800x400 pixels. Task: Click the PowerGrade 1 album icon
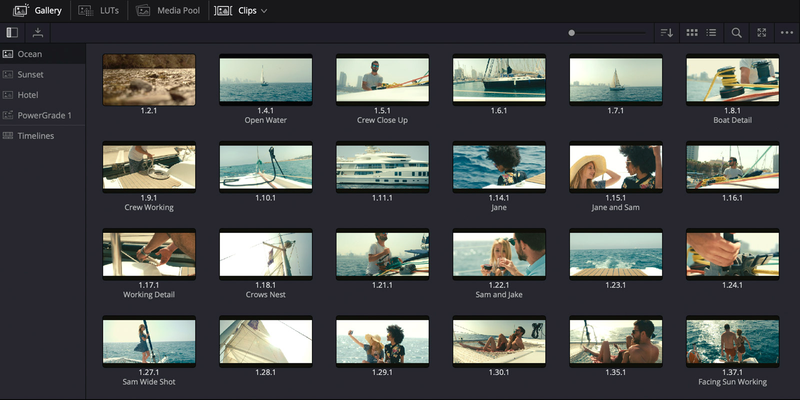(8, 115)
